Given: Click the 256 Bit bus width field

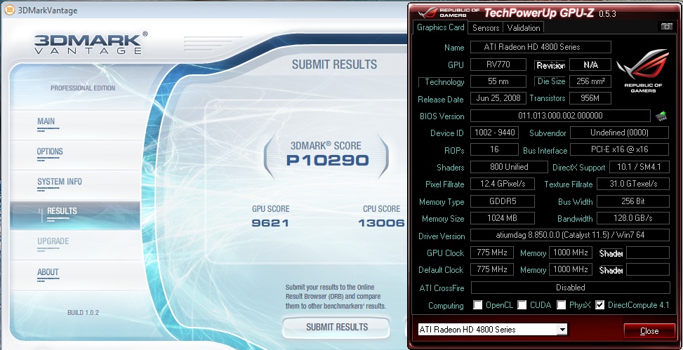Looking at the screenshot, I should [x=633, y=201].
